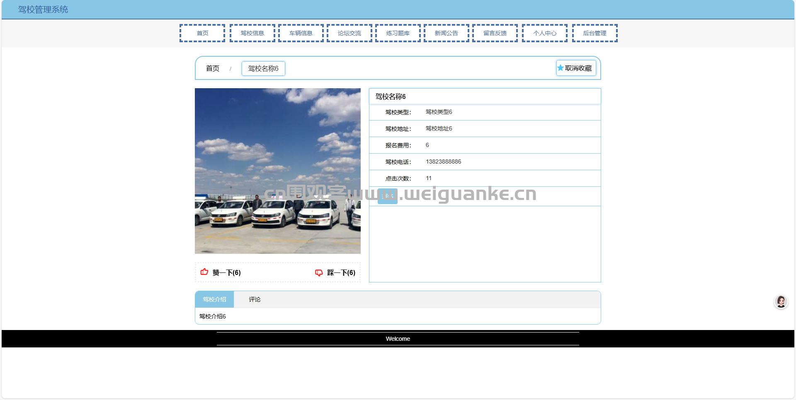Click the 驾校名称6 heading in details panel
Image resolution: width=796 pixels, height=400 pixels.
pyautogui.click(x=391, y=96)
